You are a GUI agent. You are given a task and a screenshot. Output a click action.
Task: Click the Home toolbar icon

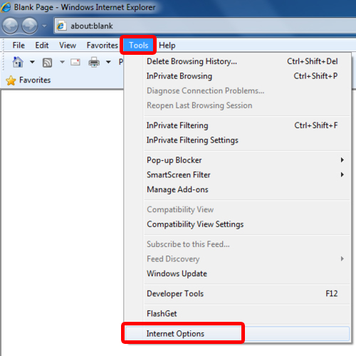[x=18, y=62]
